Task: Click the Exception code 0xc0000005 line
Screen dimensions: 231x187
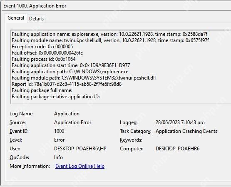Action: point(42,47)
